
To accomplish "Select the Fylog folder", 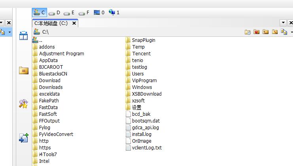I will pos(41,128).
